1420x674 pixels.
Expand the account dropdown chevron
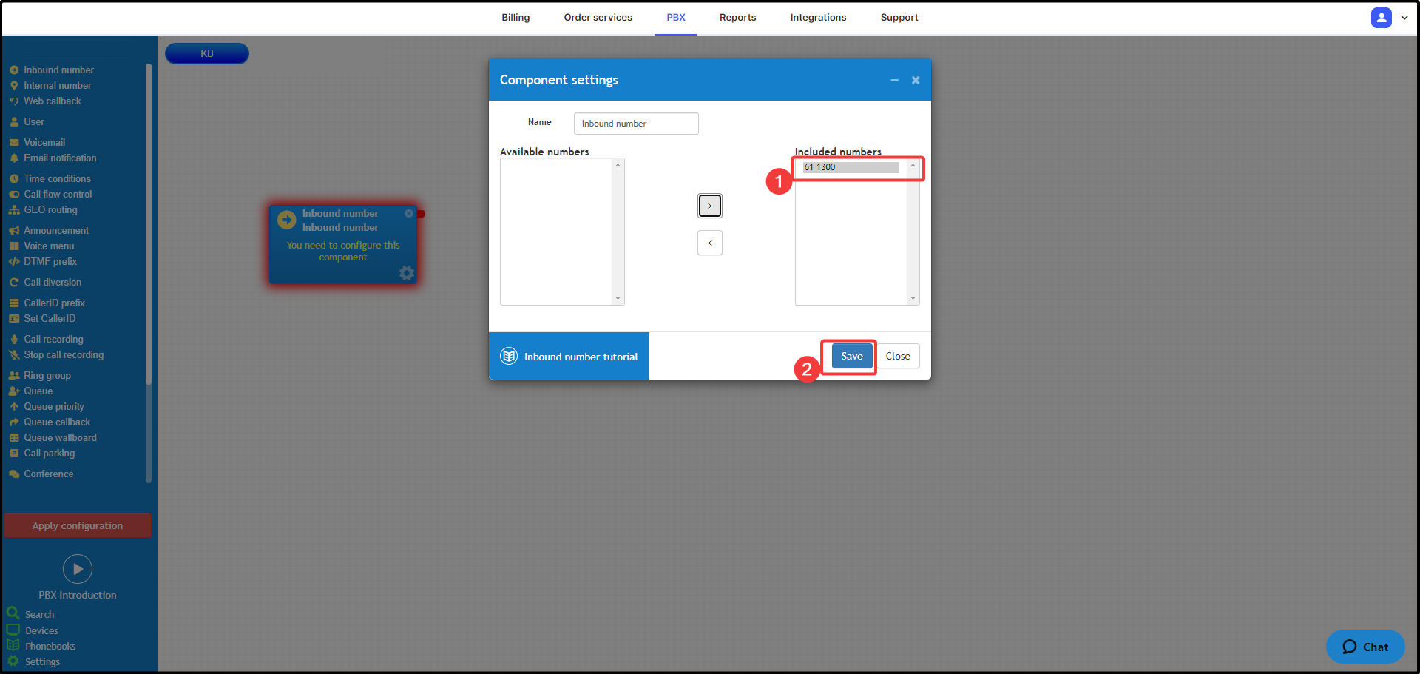[1404, 18]
